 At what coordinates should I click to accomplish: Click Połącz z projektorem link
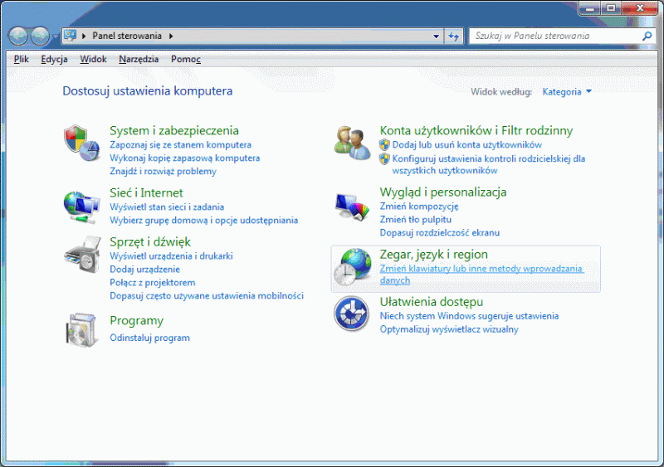click(153, 282)
